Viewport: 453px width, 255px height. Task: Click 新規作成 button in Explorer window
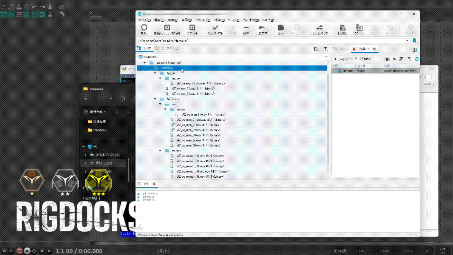95,111
